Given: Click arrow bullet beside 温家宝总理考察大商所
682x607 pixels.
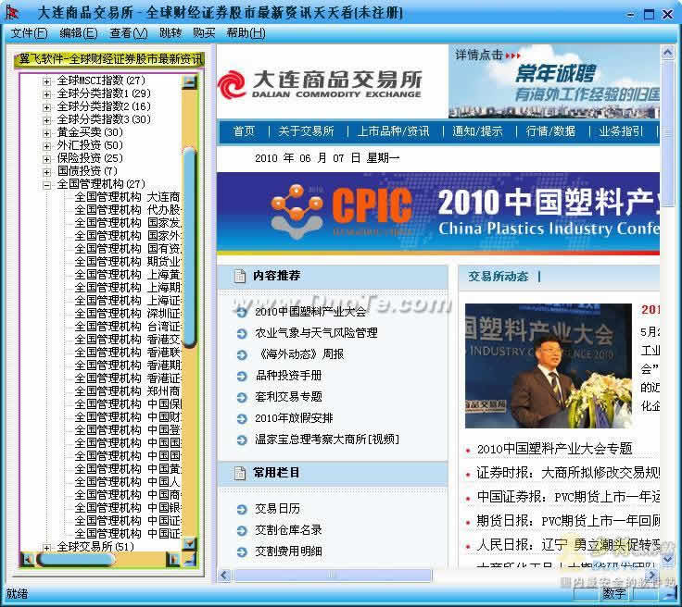Looking at the screenshot, I should 242,440.
